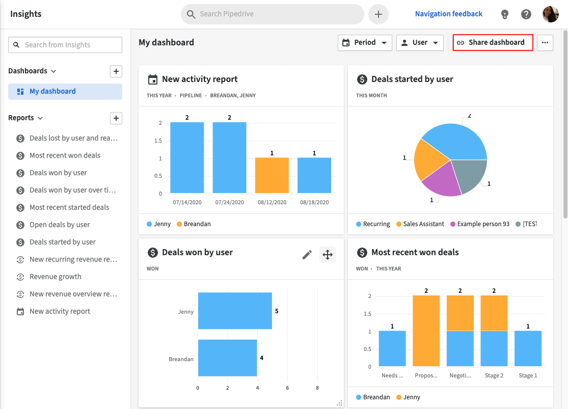Add a new report with Reports plus button
Screen dimensions: 568x409
[x=116, y=118]
